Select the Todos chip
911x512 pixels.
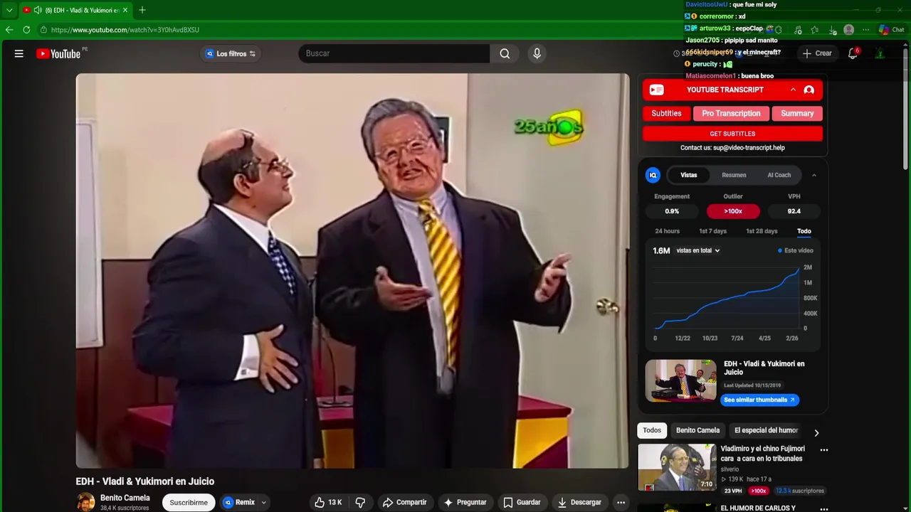coord(652,430)
